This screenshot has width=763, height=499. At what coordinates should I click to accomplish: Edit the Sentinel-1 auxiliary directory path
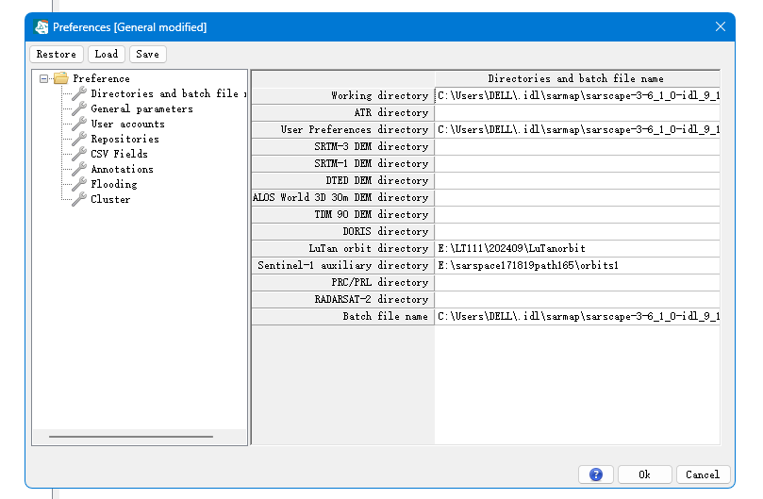click(577, 266)
